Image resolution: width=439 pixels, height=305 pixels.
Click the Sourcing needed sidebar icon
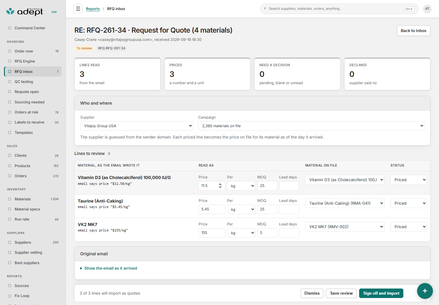(x=9, y=102)
